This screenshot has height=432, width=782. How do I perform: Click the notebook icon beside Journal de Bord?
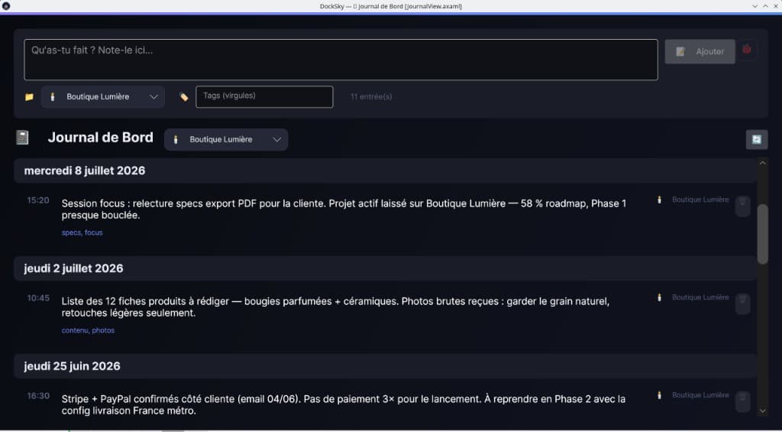[22, 138]
